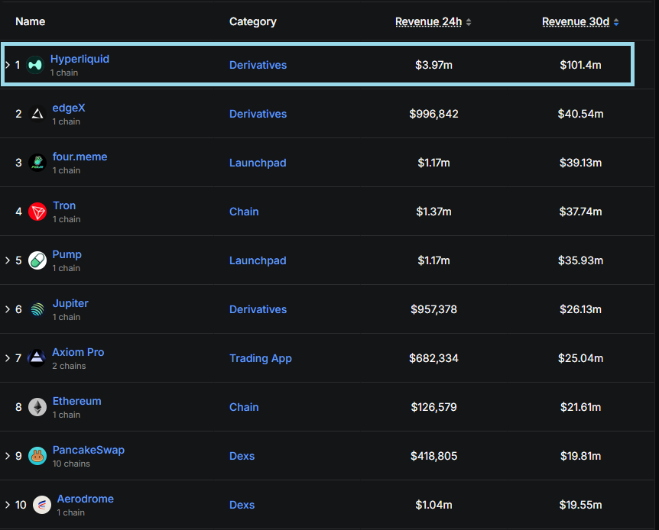Click Derivatives category in Hyperliquid row
Screen dimensions: 659x530
(x=258, y=65)
